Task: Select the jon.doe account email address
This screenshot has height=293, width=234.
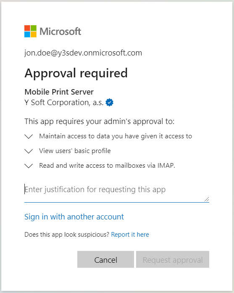Action: click(x=83, y=53)
